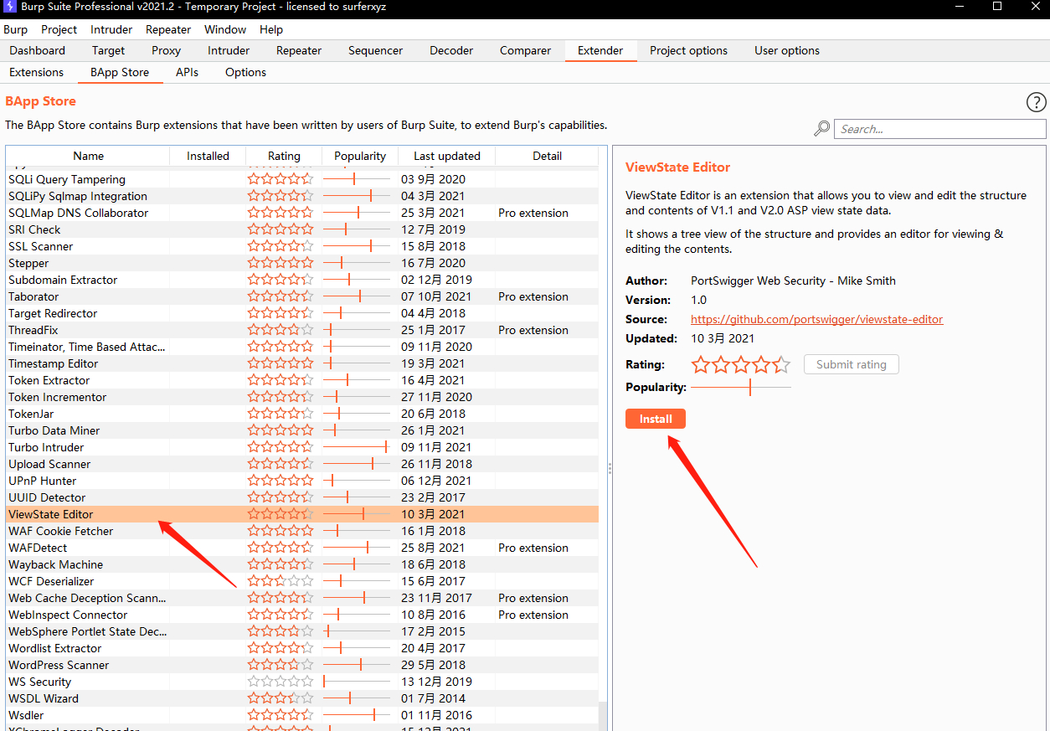Screen dimensions: 1050x731
Task: Select the Turbo Intruder row
Action: (x=302, y=447)
